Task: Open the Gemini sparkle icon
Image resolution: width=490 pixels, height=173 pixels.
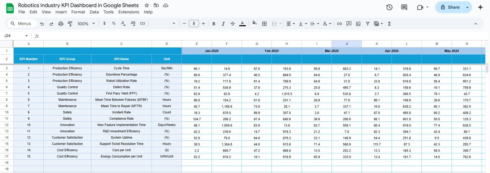Action: (480, 7)
